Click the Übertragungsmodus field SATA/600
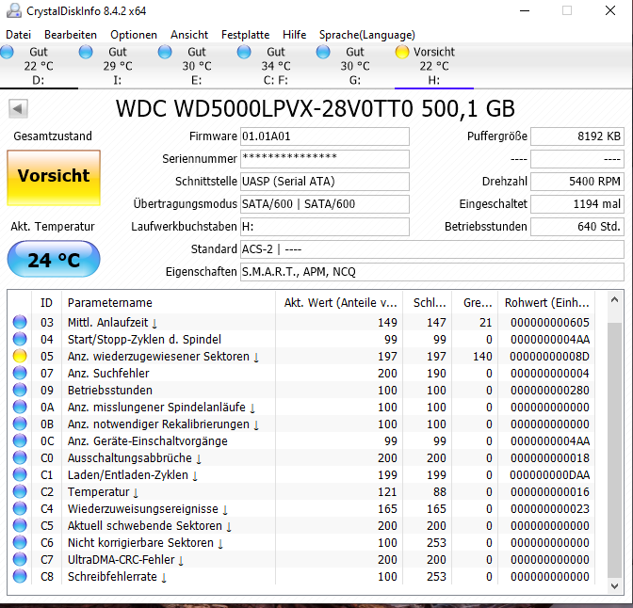The width and height of the screenshot is (633, 608). point(325,204)
